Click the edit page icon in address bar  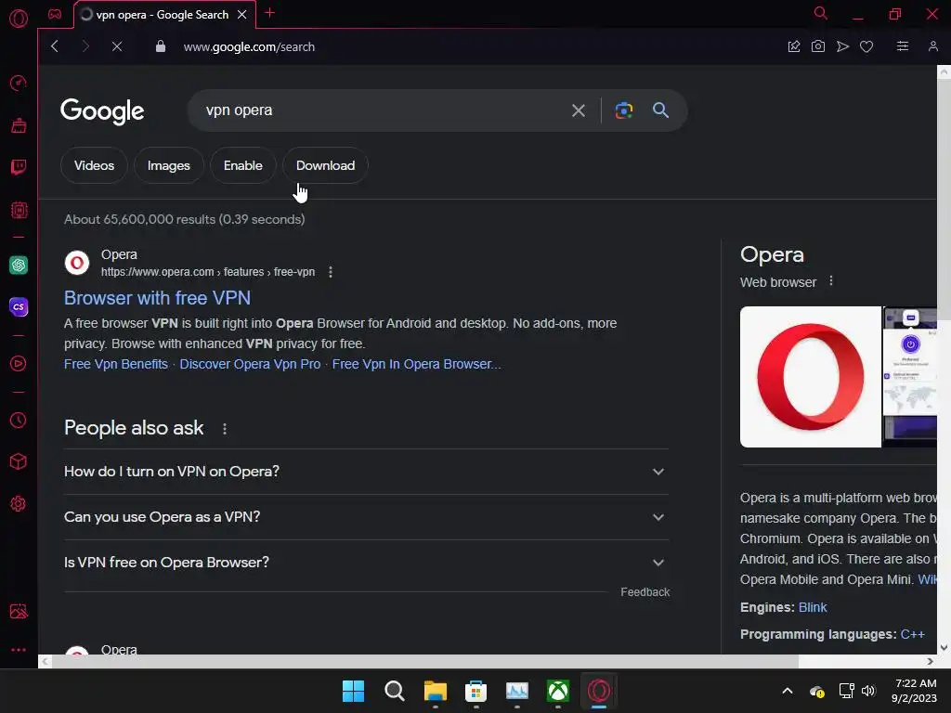point(793,46)
